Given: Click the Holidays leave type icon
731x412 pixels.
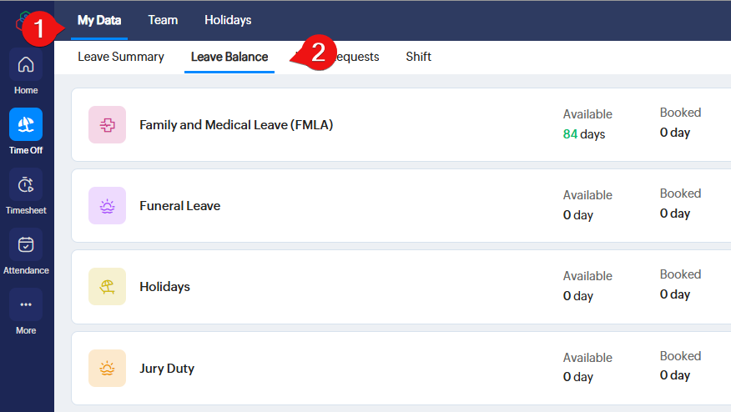Looking at the screenshot, I should click(x=107, y=287).
